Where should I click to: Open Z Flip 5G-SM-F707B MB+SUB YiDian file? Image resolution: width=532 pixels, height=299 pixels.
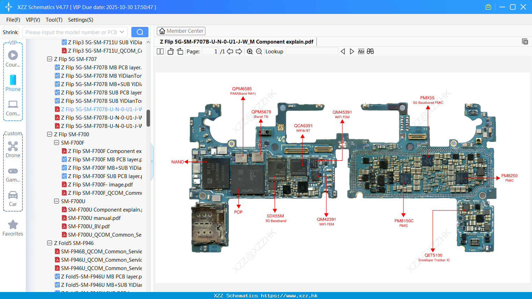click(98, 84)
